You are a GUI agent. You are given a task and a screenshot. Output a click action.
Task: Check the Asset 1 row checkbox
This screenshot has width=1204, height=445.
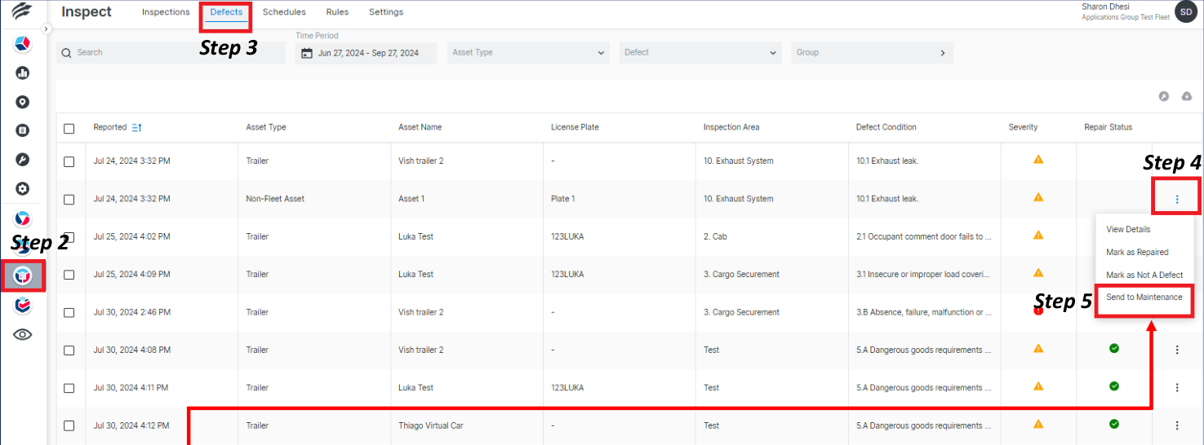[x=69, y=199]
